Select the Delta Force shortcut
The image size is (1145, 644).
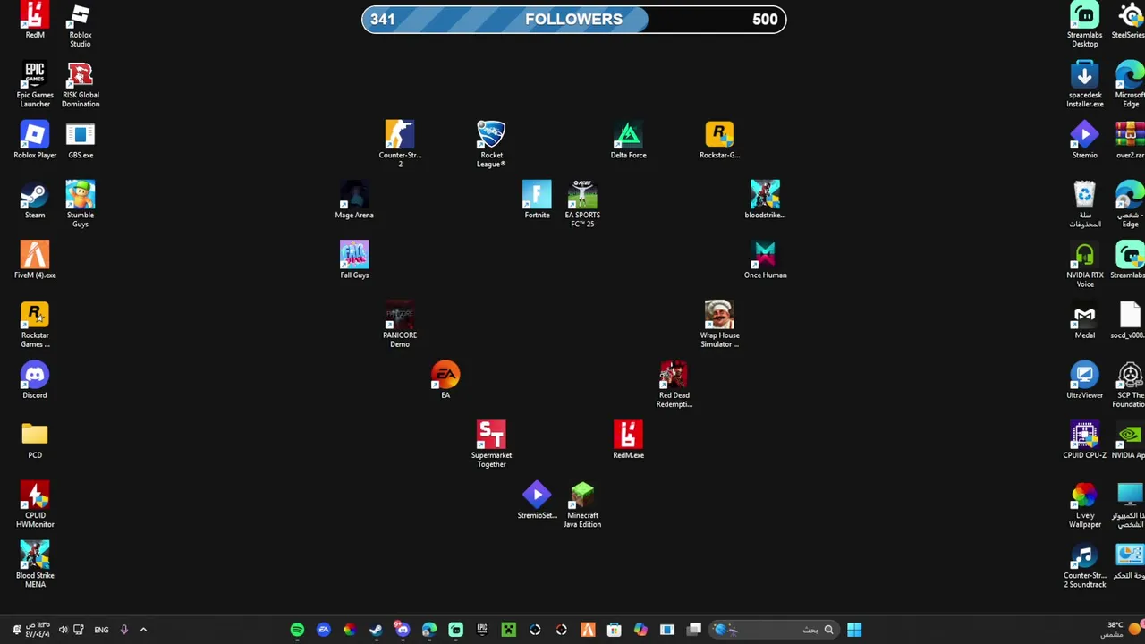[628, 140]
